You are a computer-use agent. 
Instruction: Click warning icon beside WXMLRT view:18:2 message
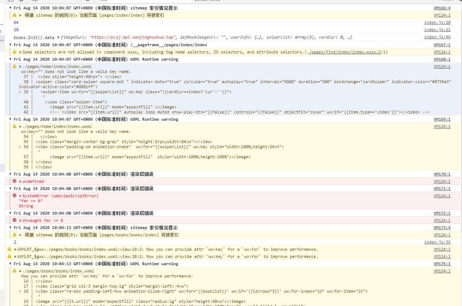(9, 249)
